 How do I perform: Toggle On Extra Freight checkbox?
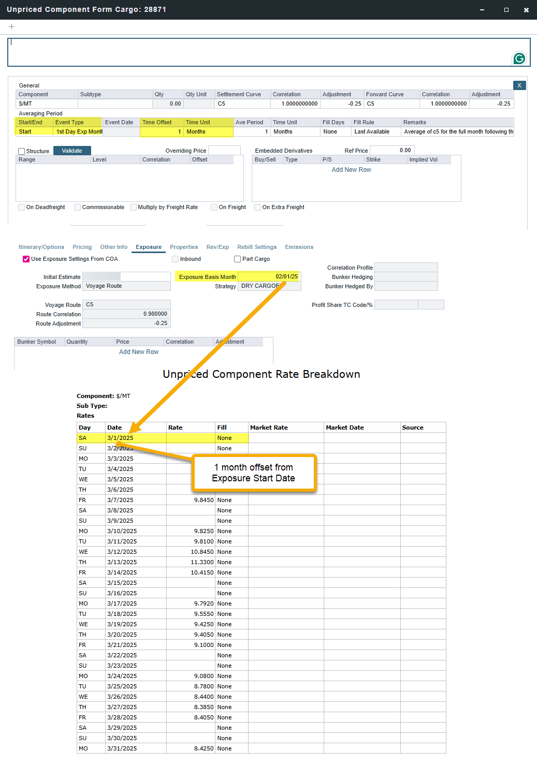pyautogui.click(x=257, y=207)
